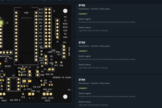This screenshot has width=162, height=108.
Task: Click the H4 mounting hole on the board
Action: (x=65, y=97)
